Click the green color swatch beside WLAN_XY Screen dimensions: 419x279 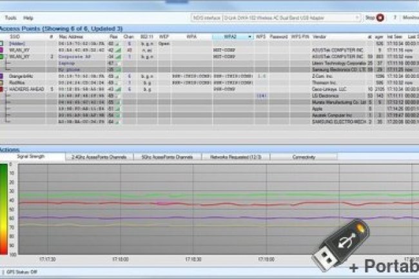1,57
